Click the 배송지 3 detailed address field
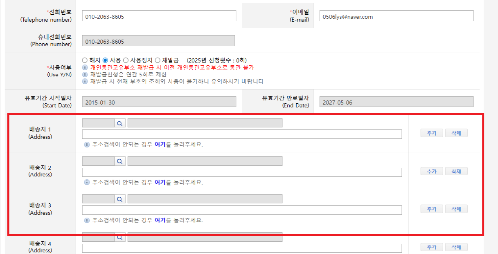The width and height of the screenshot is (498, 254). [x=242, y=210]
